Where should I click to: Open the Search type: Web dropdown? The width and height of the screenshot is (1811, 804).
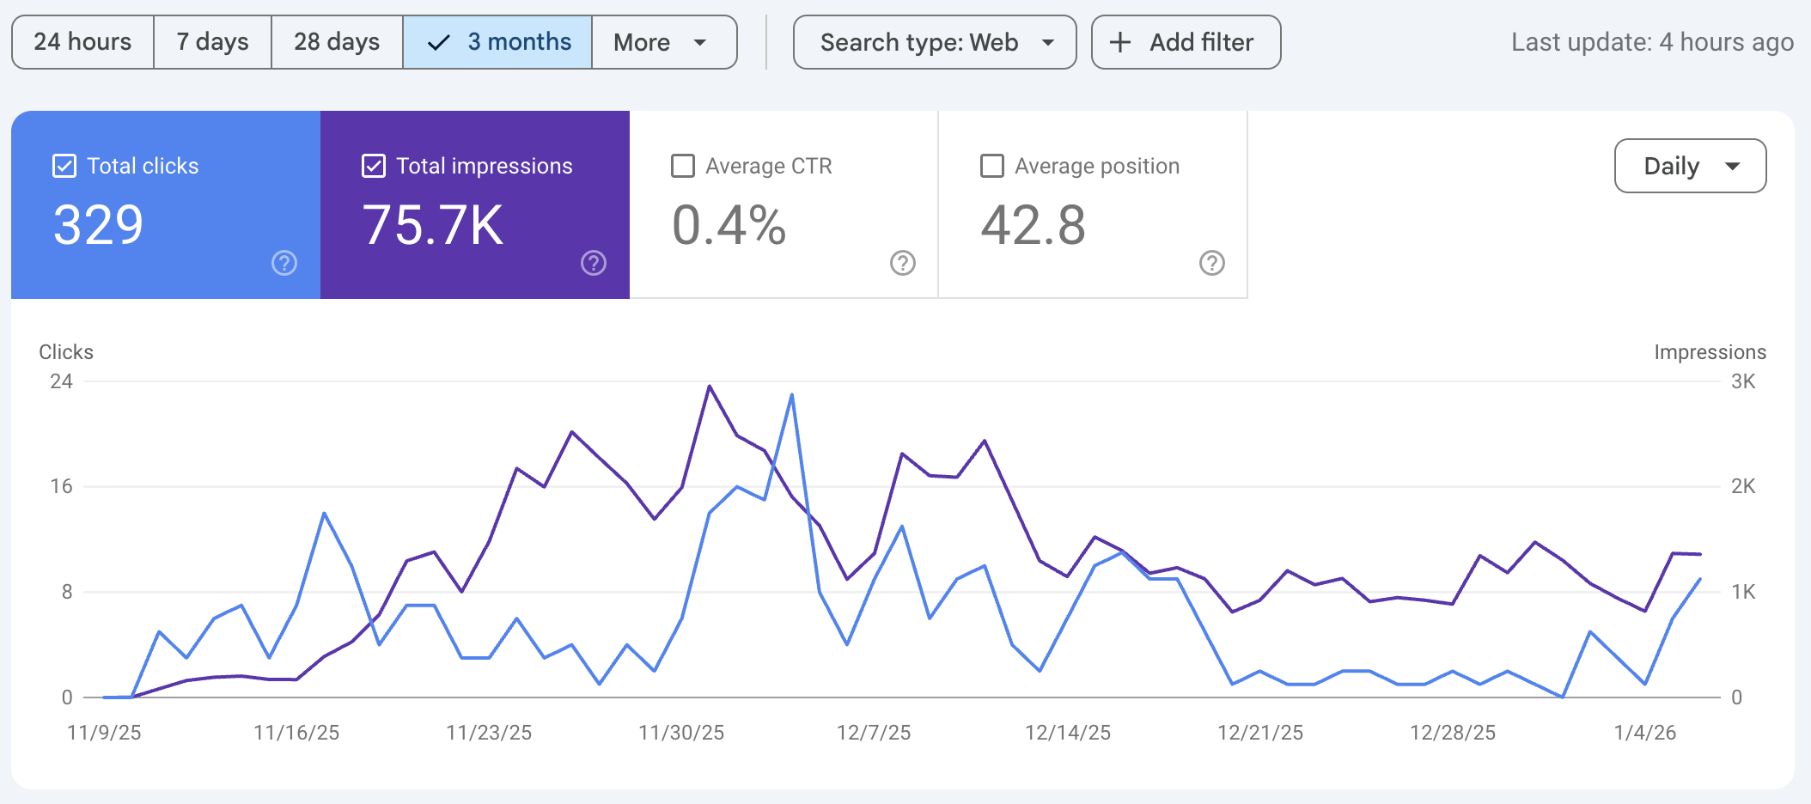point(934,42)
